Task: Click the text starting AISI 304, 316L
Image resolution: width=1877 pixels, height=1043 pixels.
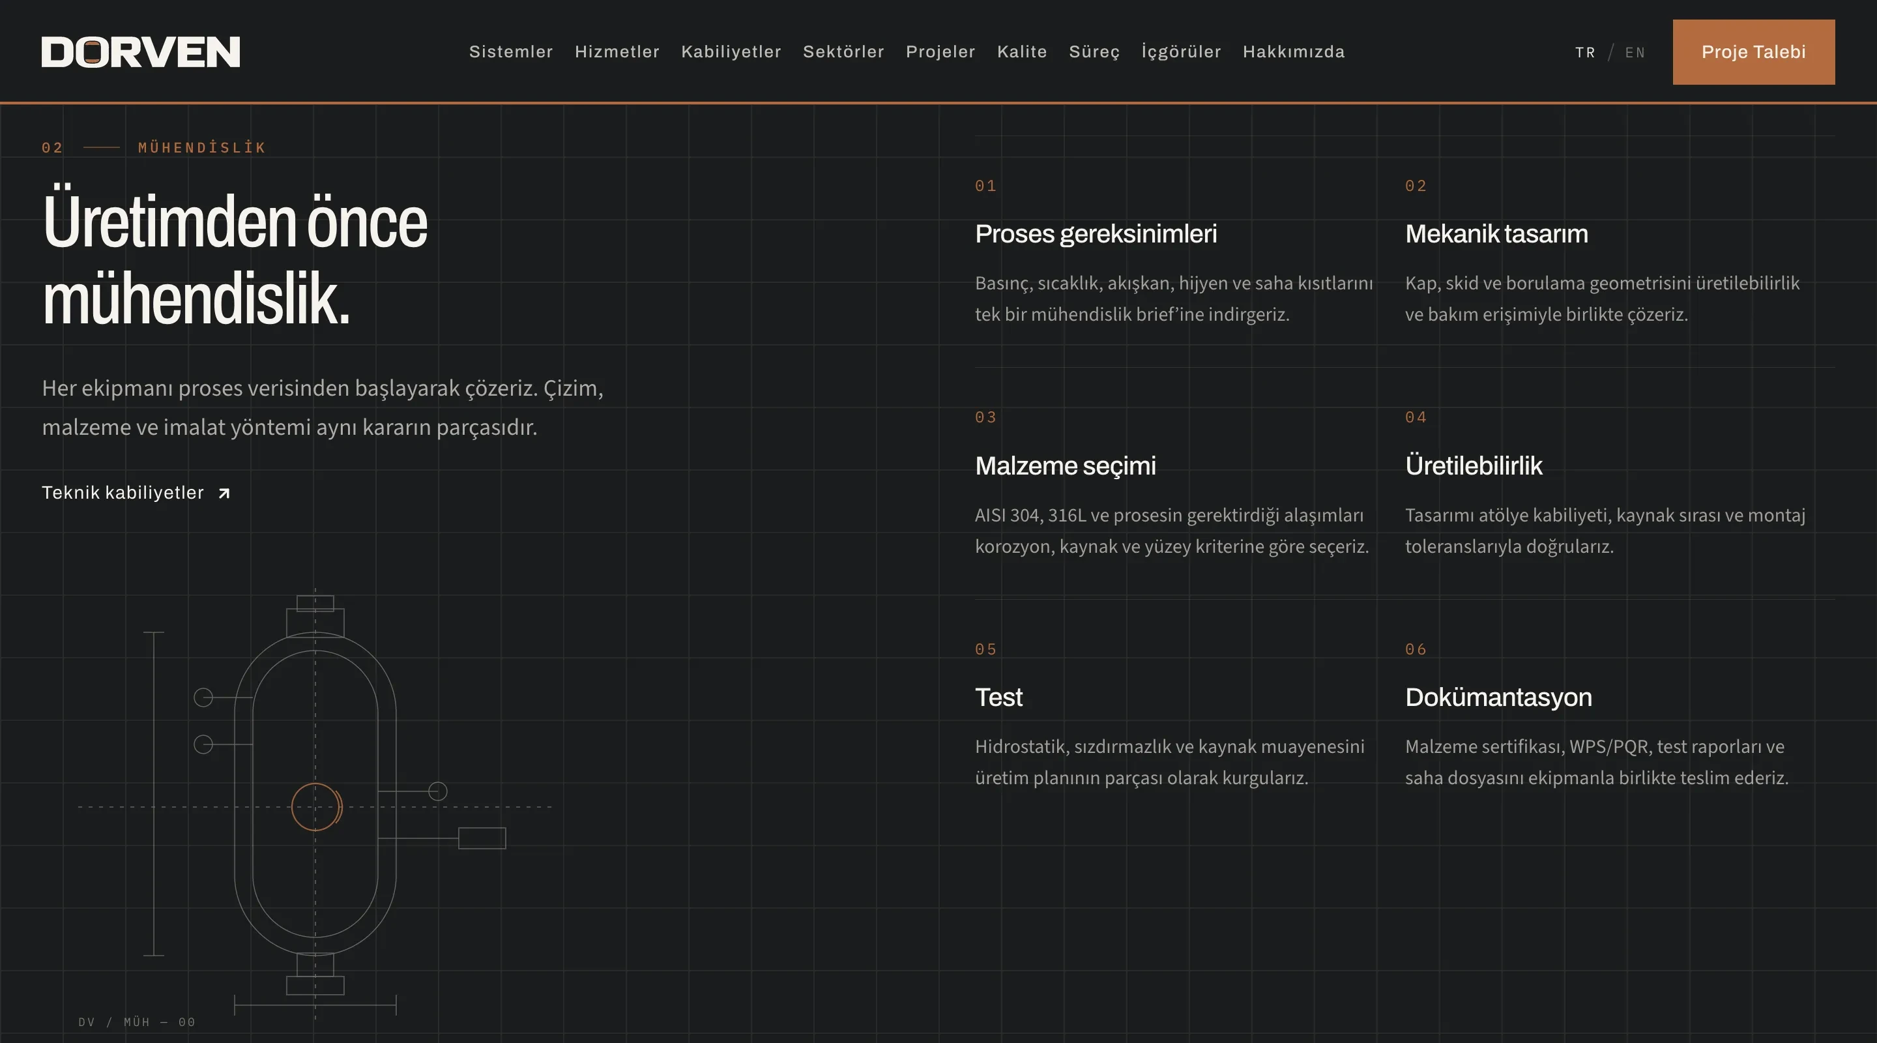Action: coord(1172,531)
